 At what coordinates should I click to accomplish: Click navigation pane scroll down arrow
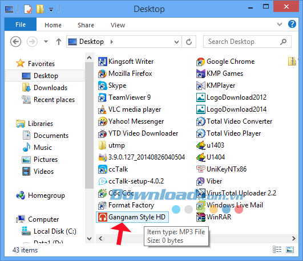[x=89, y=239]
